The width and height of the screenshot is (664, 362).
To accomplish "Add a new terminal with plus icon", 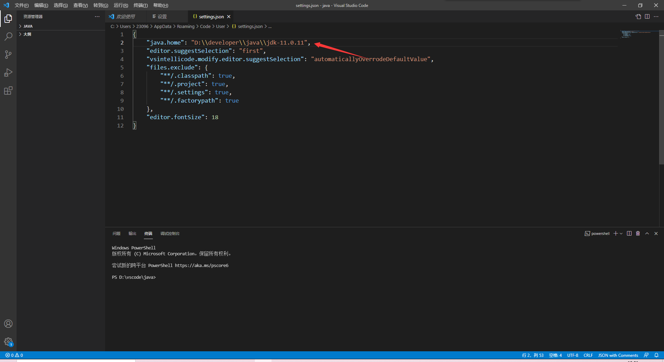I will click(616, 234).
